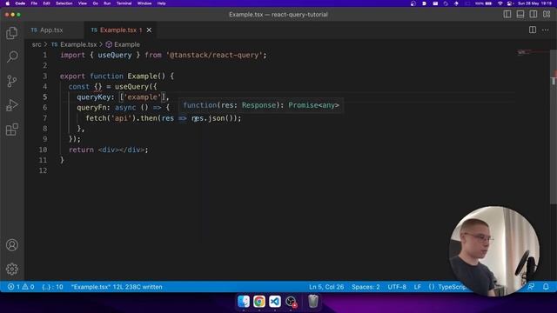Open Visual Studio Code from the dock
The image size is (557, 313).
275,302
